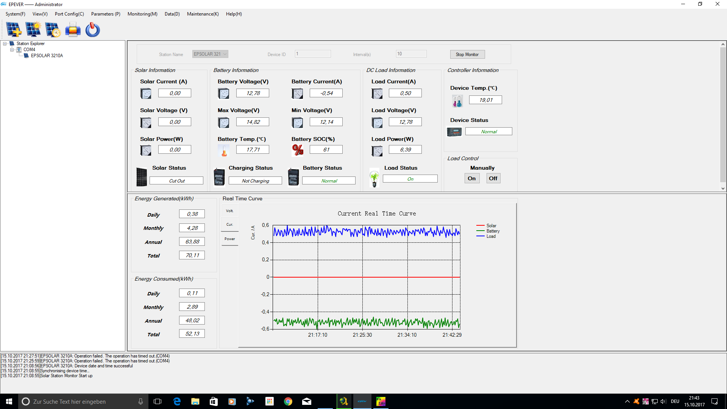Viewport: 727px width, 409px height.
Task: Collapse the Station Explorer tree node
Action: coord(5,44)
